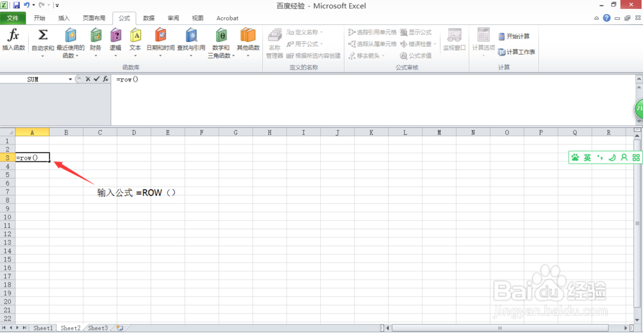The width and height of the screenshot is (643, 333).
Task: Expand the Define Name (定义名称) dropdown
Action: [x=321, y=32]
